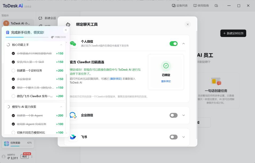Click the 新建定时任务 button
Image resolution: width=255 pixels, height=163 pixels.
click(x=233, y=33)
